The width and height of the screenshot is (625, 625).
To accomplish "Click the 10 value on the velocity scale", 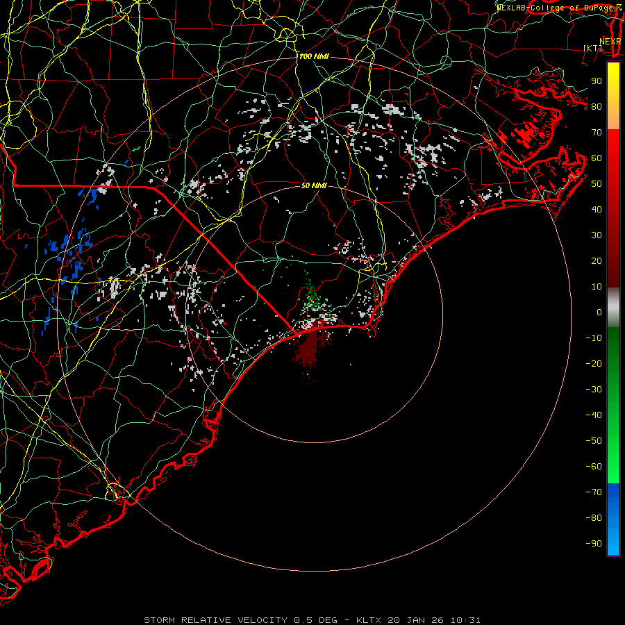I will click(x=597, y=287).
